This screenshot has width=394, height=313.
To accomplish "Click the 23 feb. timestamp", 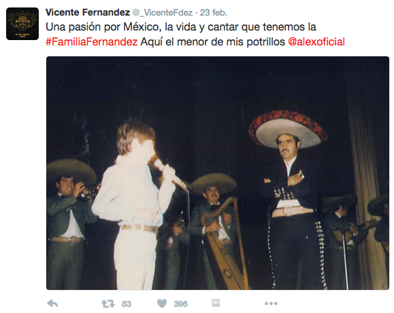I will (x=214, y=12).
